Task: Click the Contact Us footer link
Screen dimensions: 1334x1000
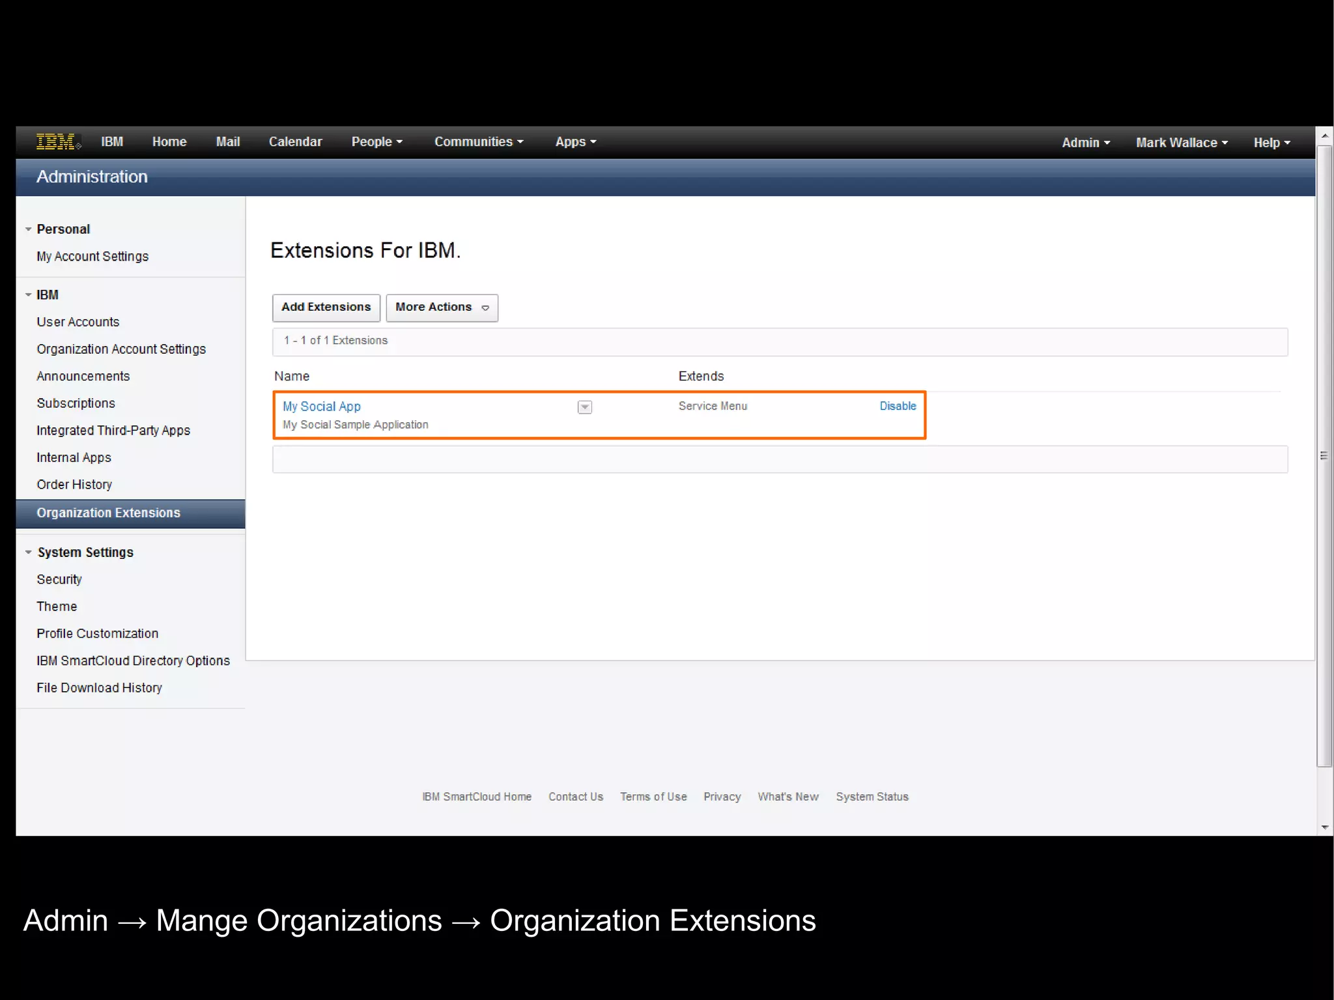Action: pyautogui.click(x=576, y=797)
